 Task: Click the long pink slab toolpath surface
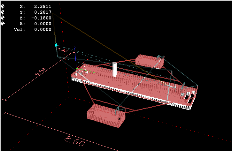134,85
